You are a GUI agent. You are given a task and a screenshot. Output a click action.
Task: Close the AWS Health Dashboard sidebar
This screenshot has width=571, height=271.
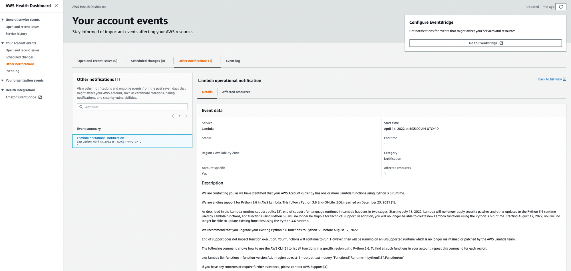[x=56, y=6]
